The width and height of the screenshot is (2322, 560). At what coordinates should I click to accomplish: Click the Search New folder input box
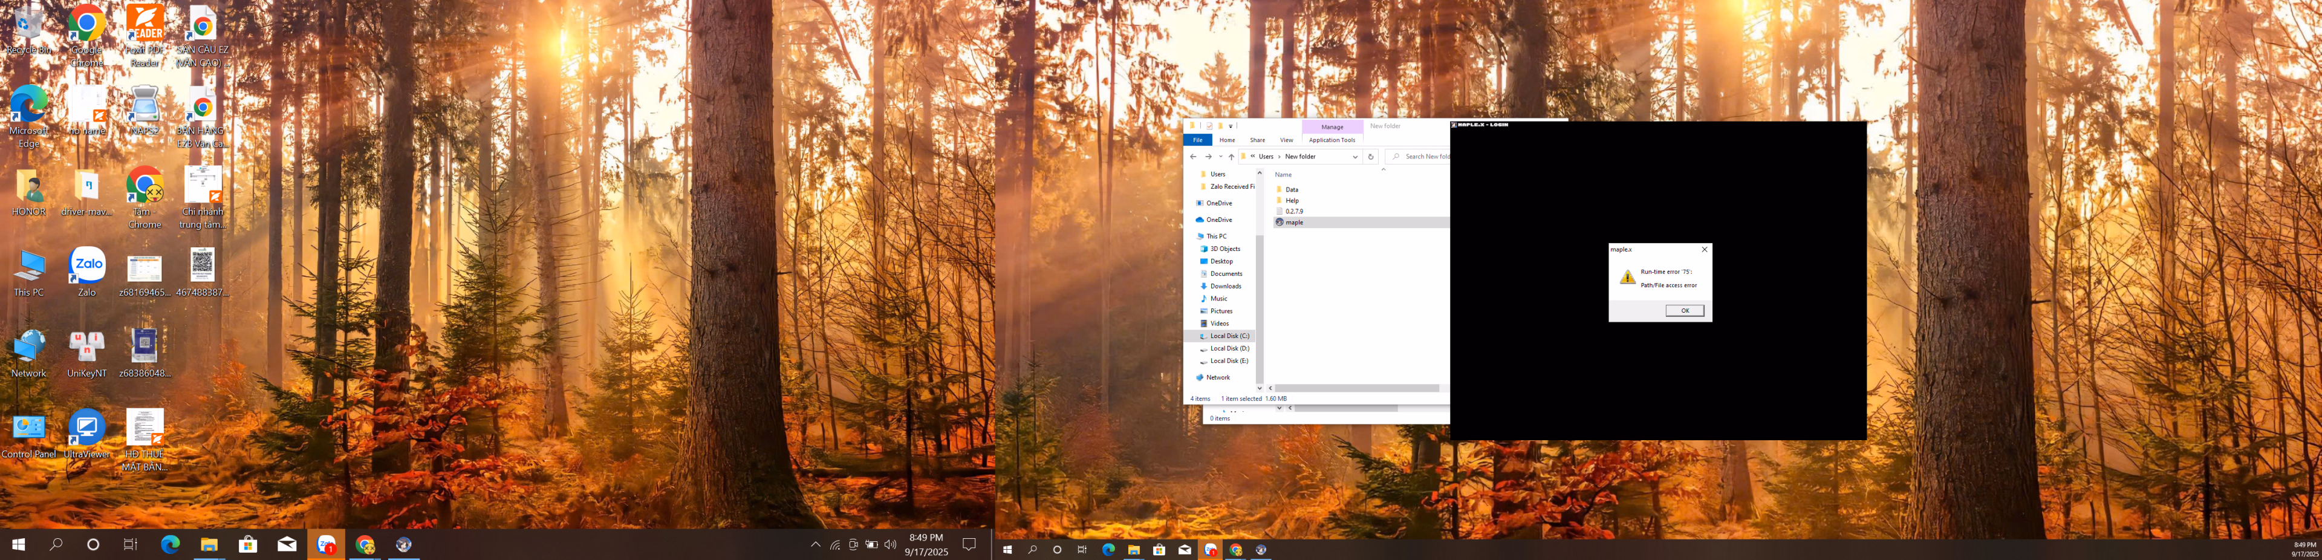coord(1425,157)
